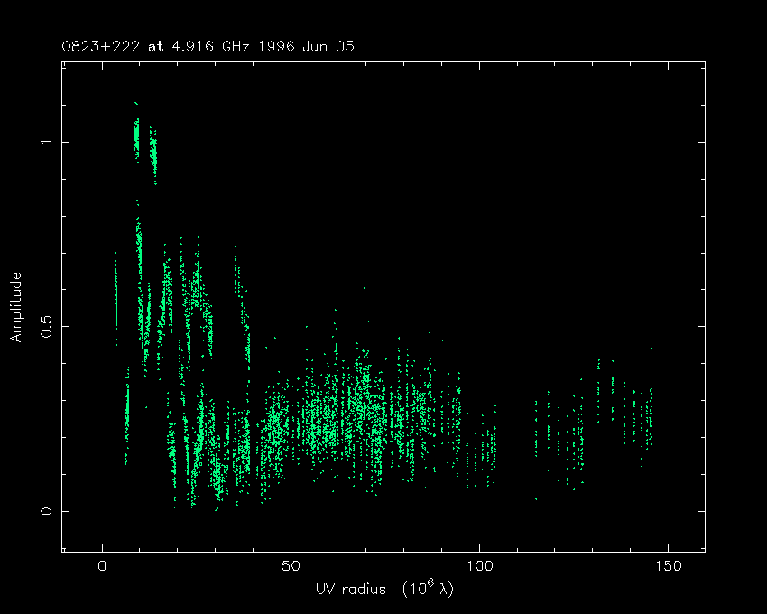Click the y-axis tick label "1"
767x614 pixels.
tap(43, 142)
